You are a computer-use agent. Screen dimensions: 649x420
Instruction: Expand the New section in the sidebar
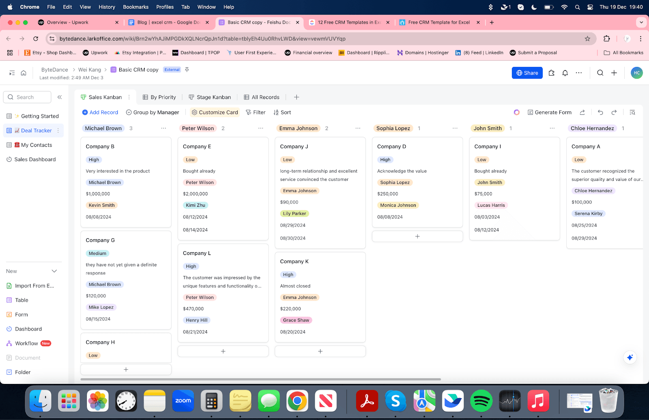pos(54,271)
